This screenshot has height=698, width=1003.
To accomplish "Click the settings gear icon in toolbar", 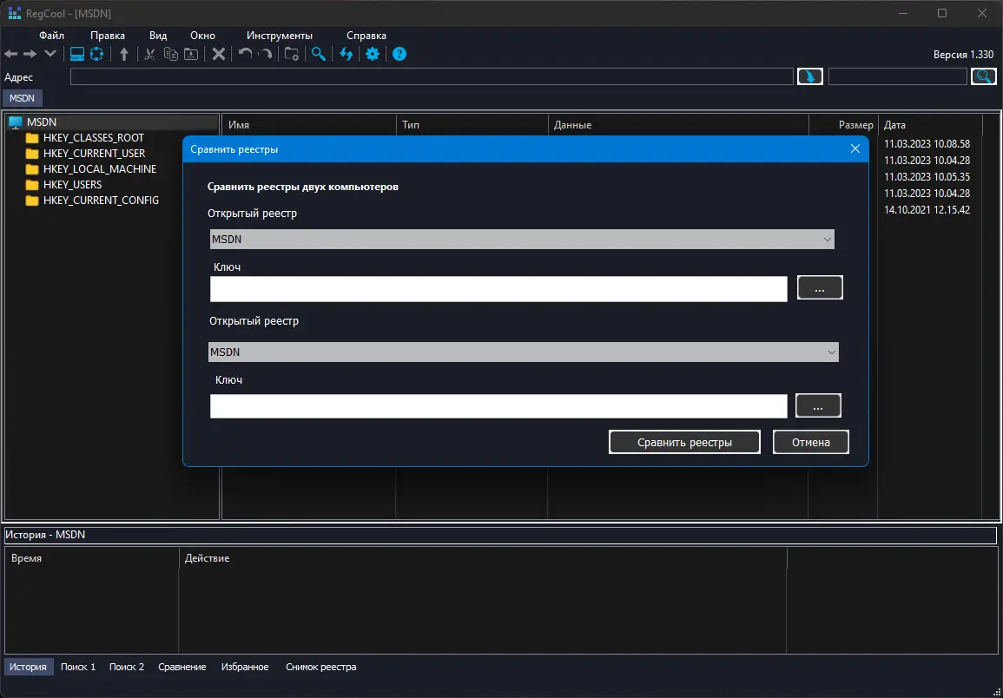I will click(x=373, y=54).
